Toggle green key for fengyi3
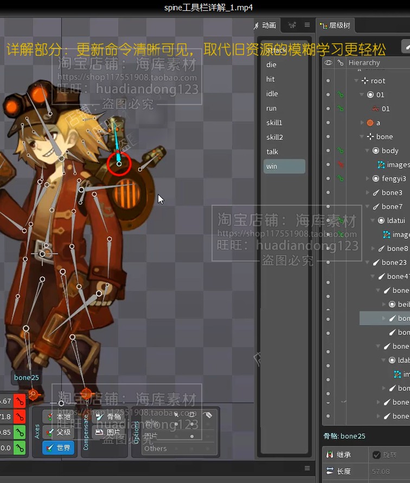This screenshot has height=483, width=410. 340,178
